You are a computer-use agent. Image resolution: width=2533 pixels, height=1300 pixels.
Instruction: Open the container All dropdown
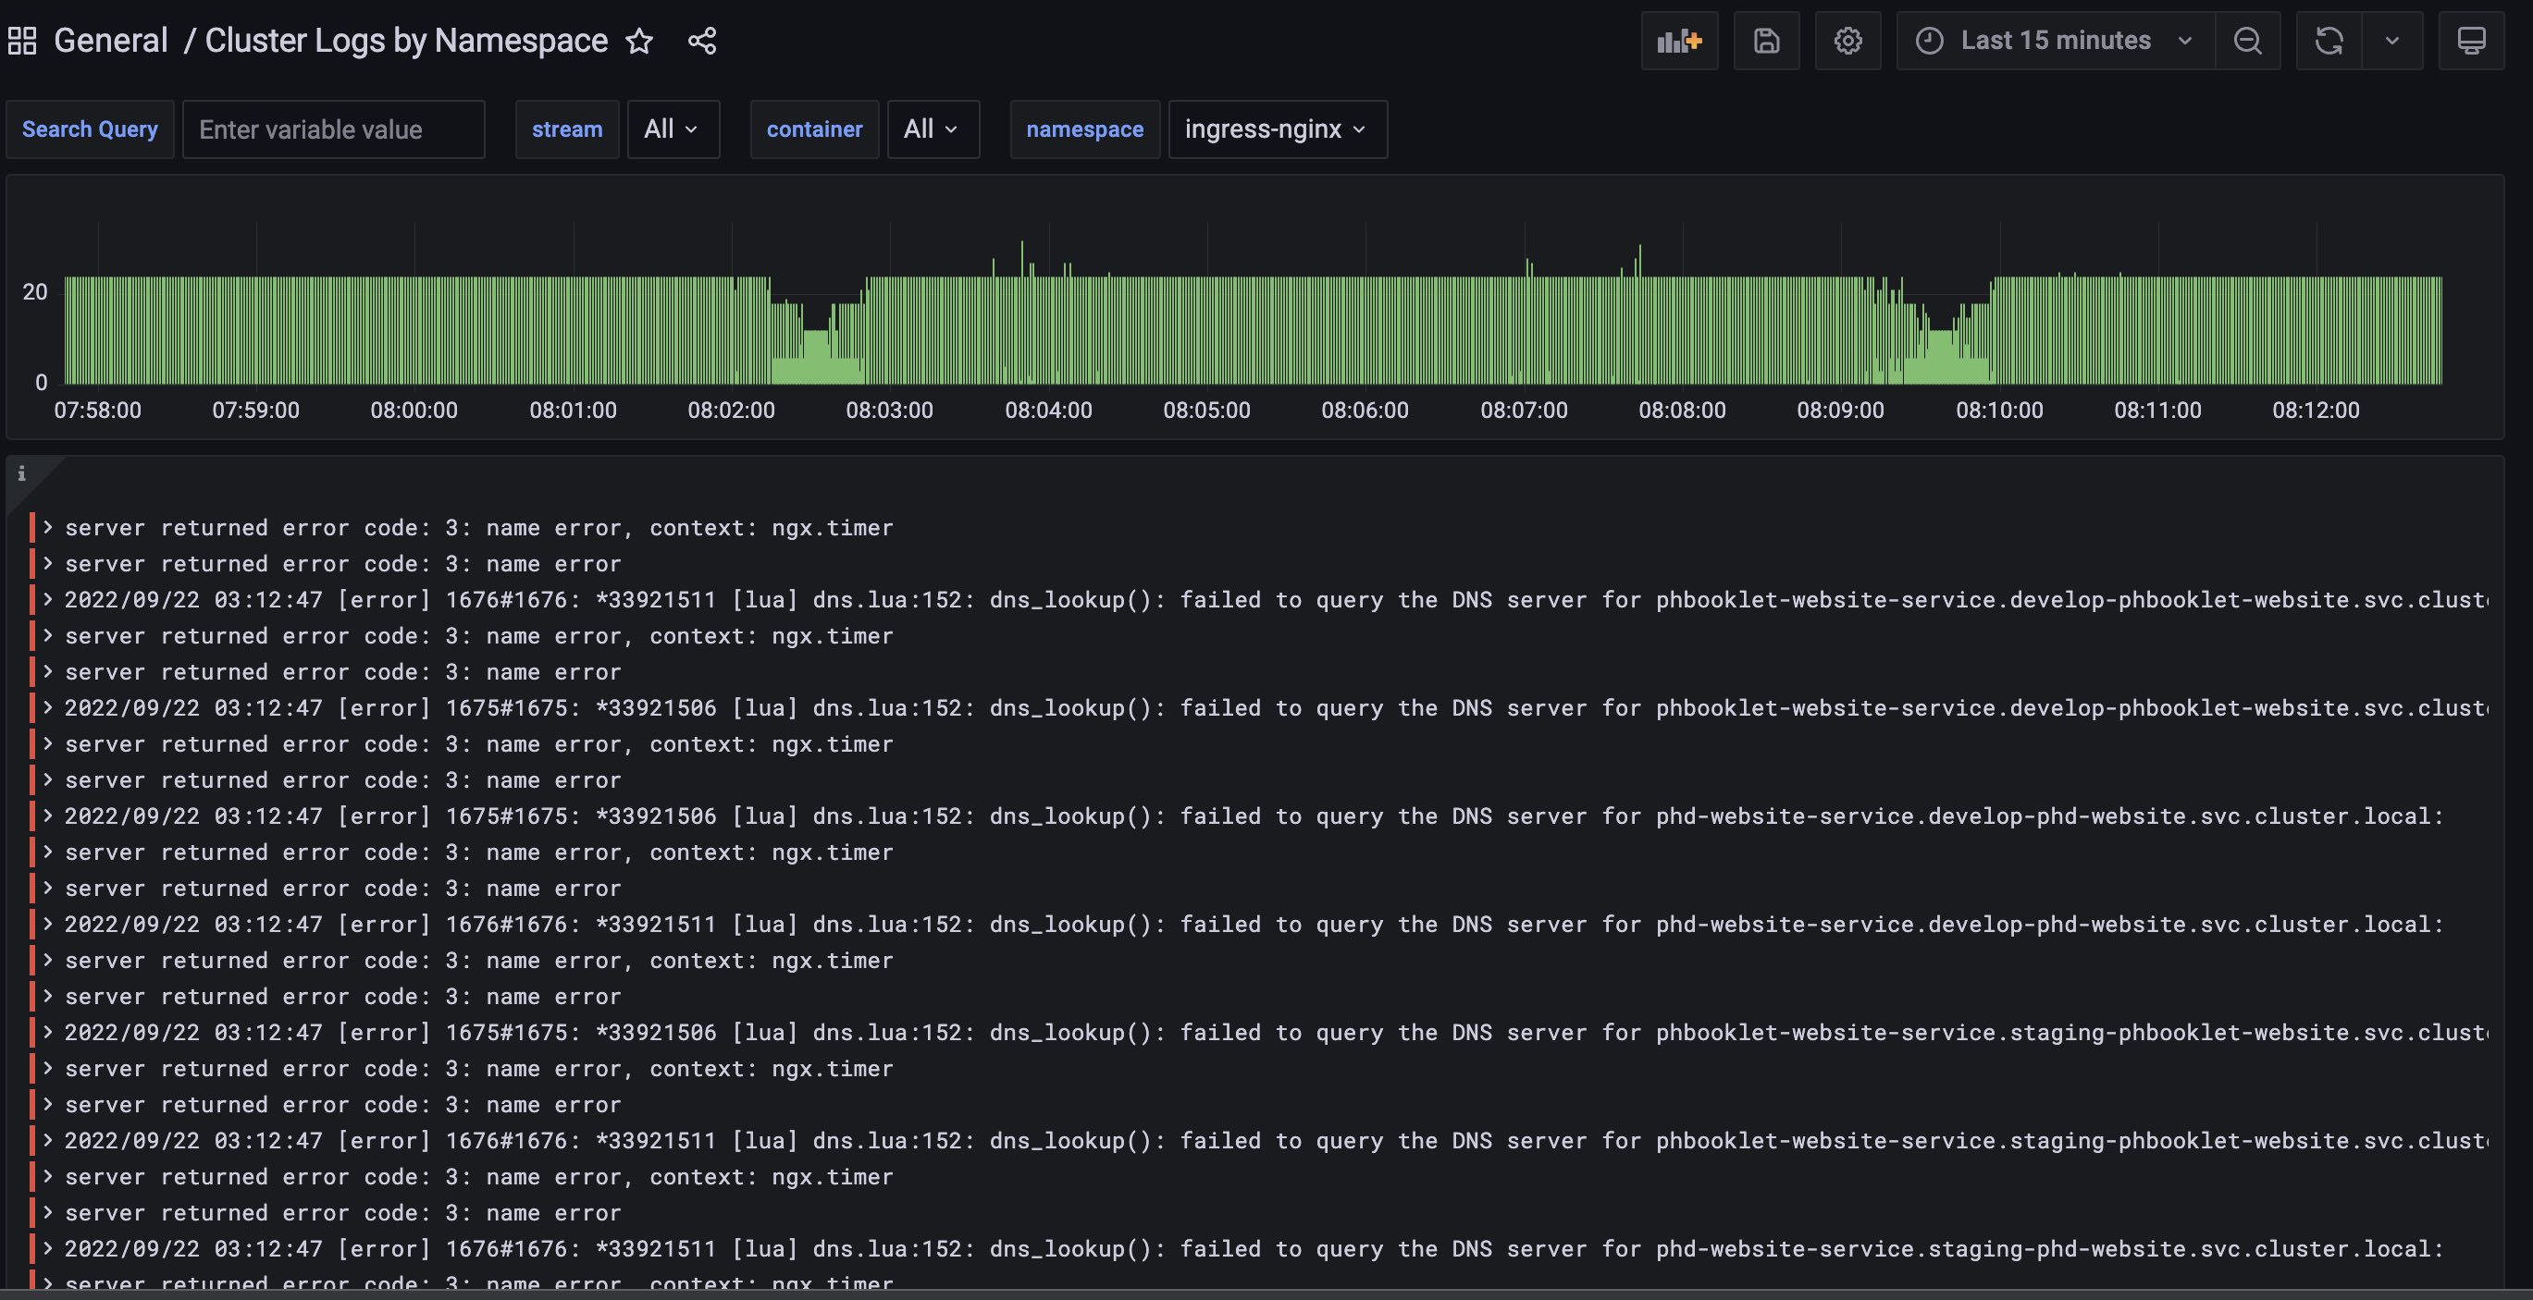(933, 129)
